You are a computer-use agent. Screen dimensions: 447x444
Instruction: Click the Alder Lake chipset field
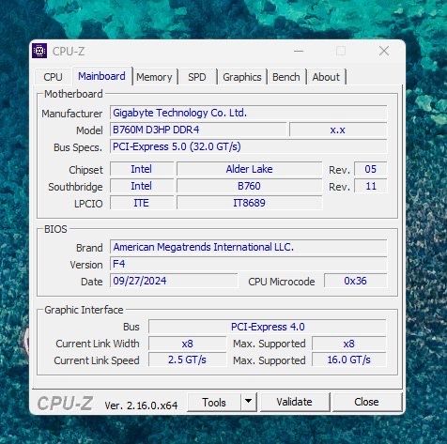pos(250,169)
